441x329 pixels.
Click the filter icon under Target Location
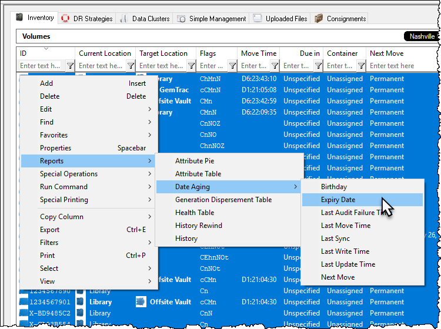point(191,66)
